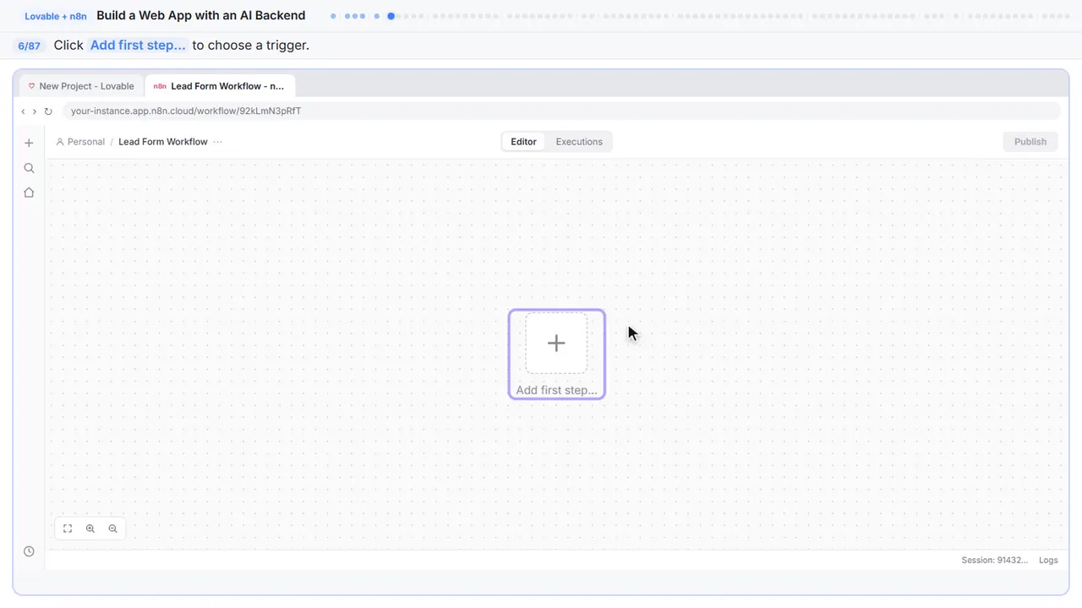Open the workflow three-dot options menu

[x=218, y=142]
